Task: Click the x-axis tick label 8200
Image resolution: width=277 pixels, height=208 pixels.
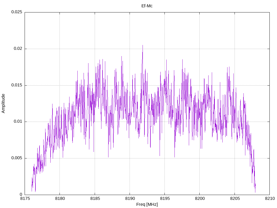Action: point(200,199)
